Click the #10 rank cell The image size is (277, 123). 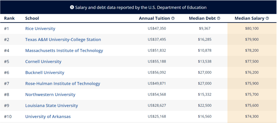(x=8, y=117)
